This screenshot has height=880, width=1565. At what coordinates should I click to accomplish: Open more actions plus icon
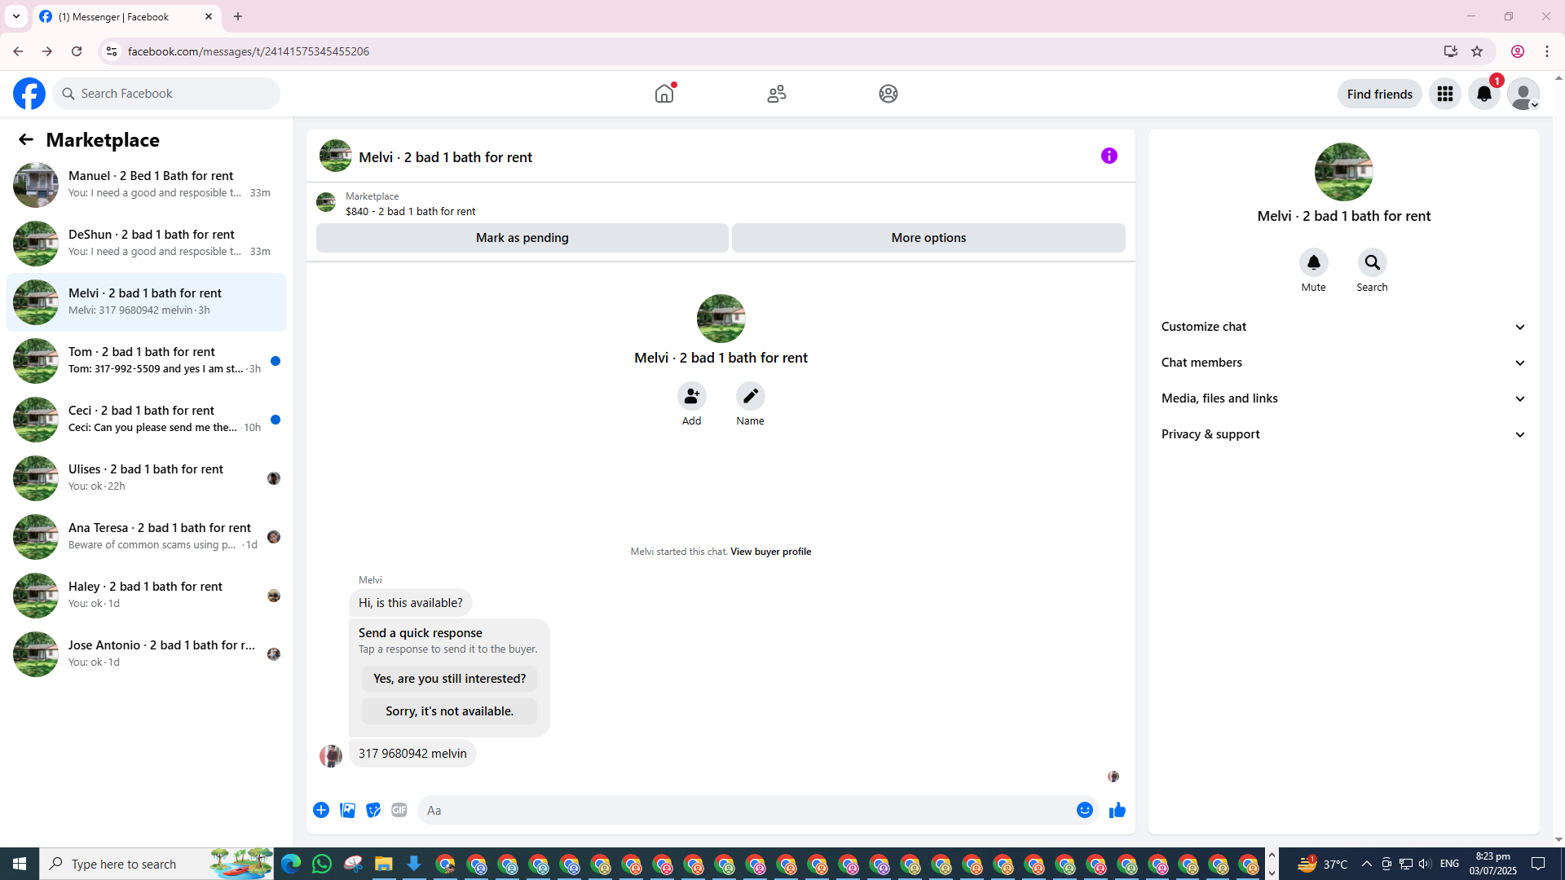pyautogui.click(x=321, y=810)
